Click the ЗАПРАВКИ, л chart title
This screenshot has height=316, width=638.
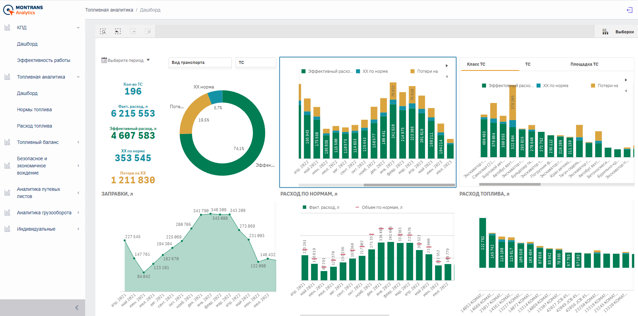tap(117, 194)
